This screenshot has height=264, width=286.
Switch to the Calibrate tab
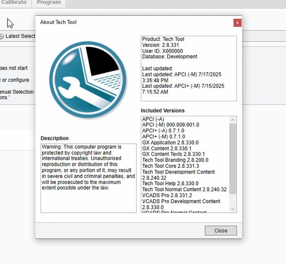coord(13,3)
